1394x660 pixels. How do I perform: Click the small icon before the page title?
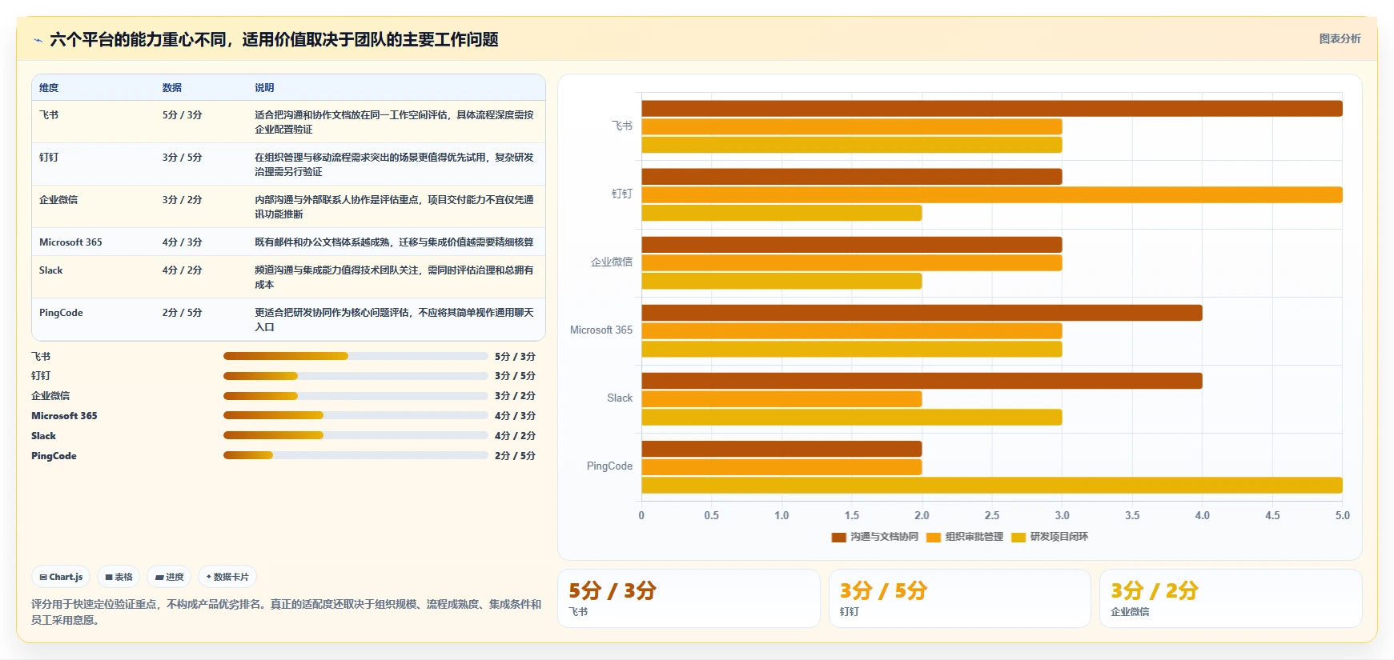click(x=38, y=40)
